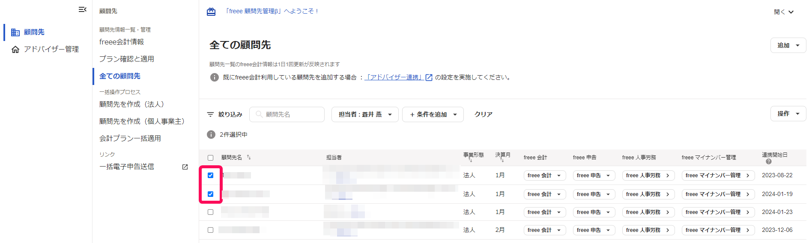Click the 顧問先名 search input field

coord(287,114)
